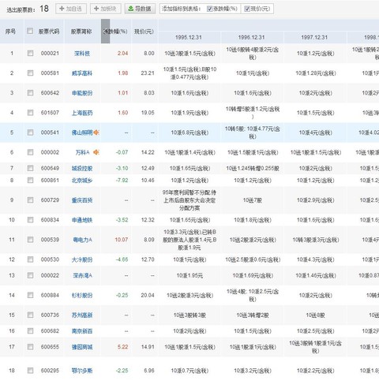
Task: Click the gray column resize handle
Action: point(105,32)
